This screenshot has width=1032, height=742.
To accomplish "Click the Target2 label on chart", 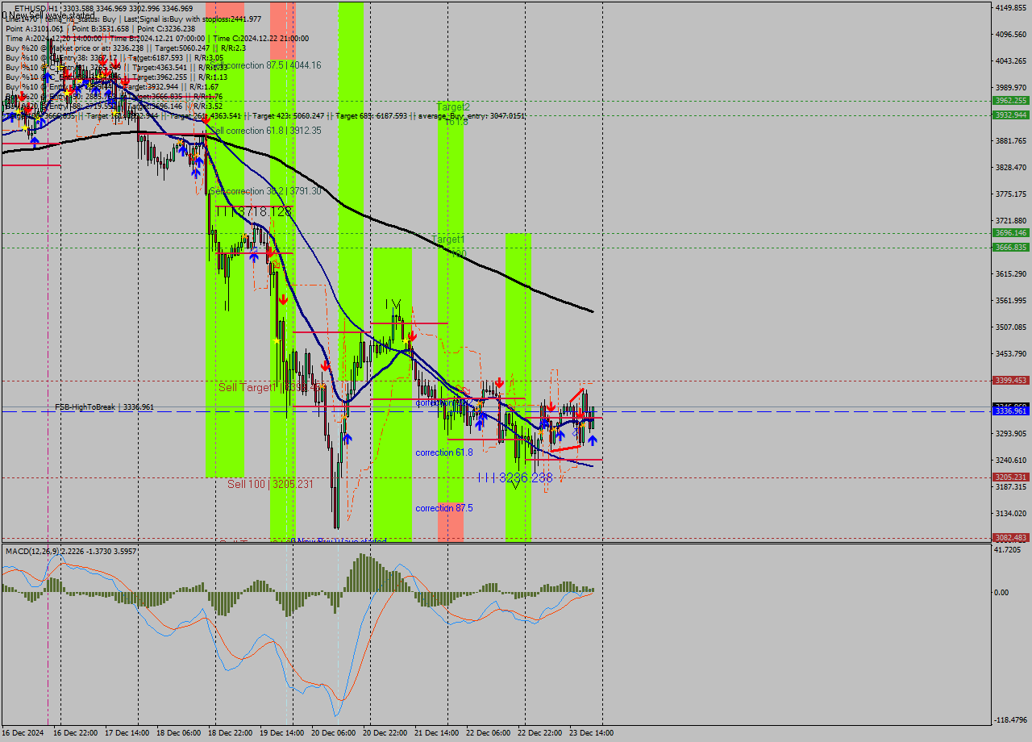I will pos(453,106).
